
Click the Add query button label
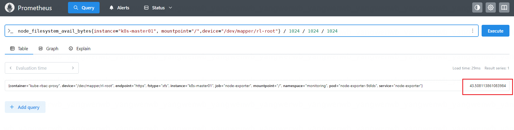click(29, 107)
